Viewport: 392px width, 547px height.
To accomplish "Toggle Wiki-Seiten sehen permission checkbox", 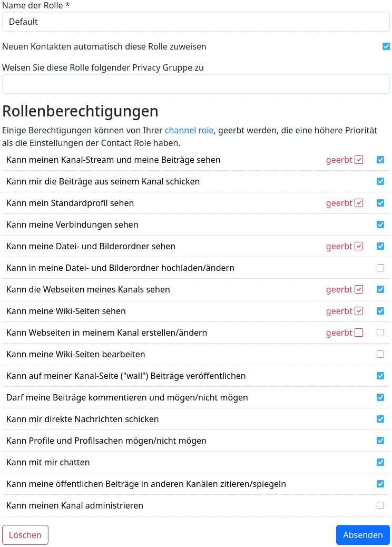I will point(380,311).
